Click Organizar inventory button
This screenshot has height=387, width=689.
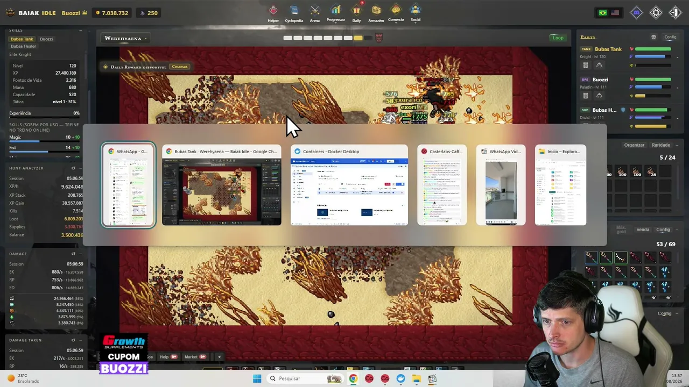pos(634,145)
